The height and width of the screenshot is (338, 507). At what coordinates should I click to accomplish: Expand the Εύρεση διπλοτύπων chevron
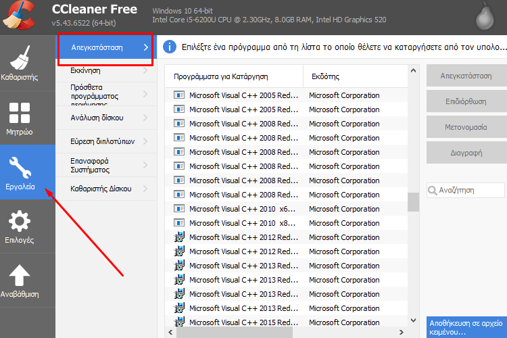145,141
